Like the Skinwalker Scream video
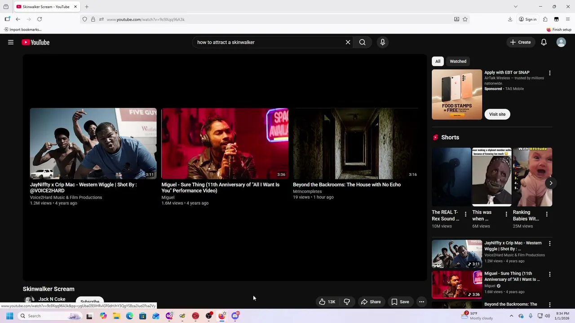 click(327, 302)
